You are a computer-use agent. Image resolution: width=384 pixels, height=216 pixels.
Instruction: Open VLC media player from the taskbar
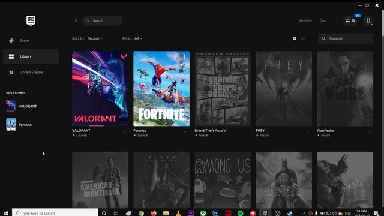178,214
